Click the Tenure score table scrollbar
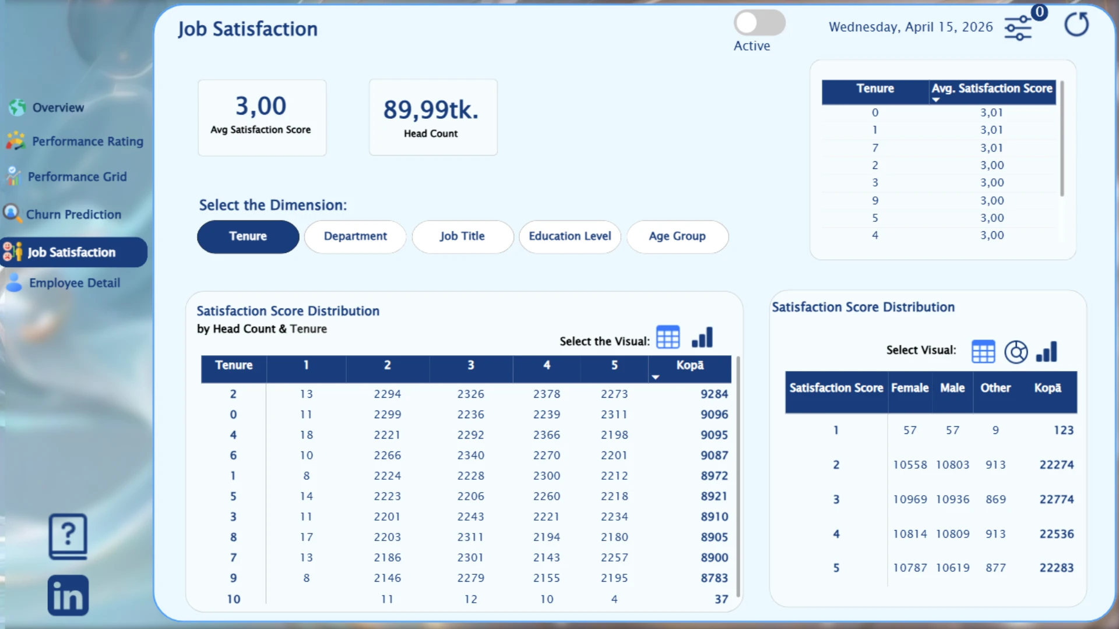 click(1062, 140)
